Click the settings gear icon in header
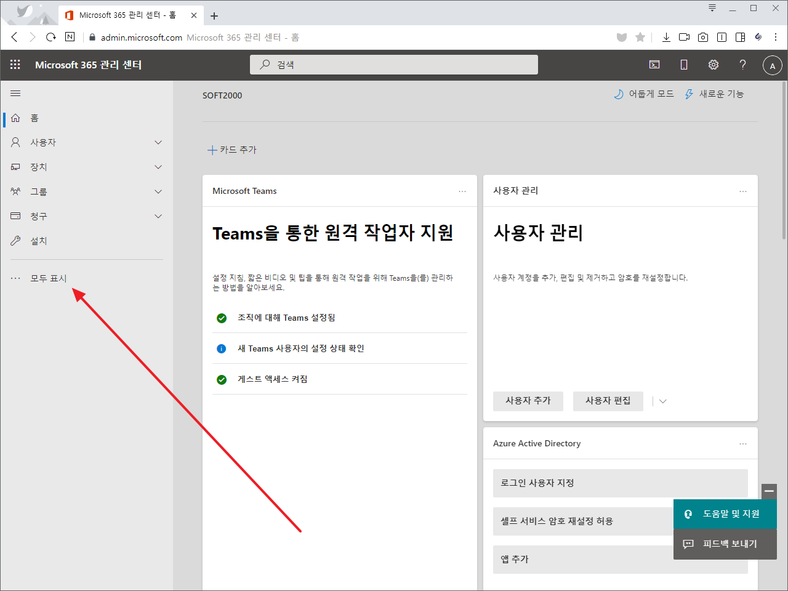This screenshot has width=788, height=591. point(714,65)
